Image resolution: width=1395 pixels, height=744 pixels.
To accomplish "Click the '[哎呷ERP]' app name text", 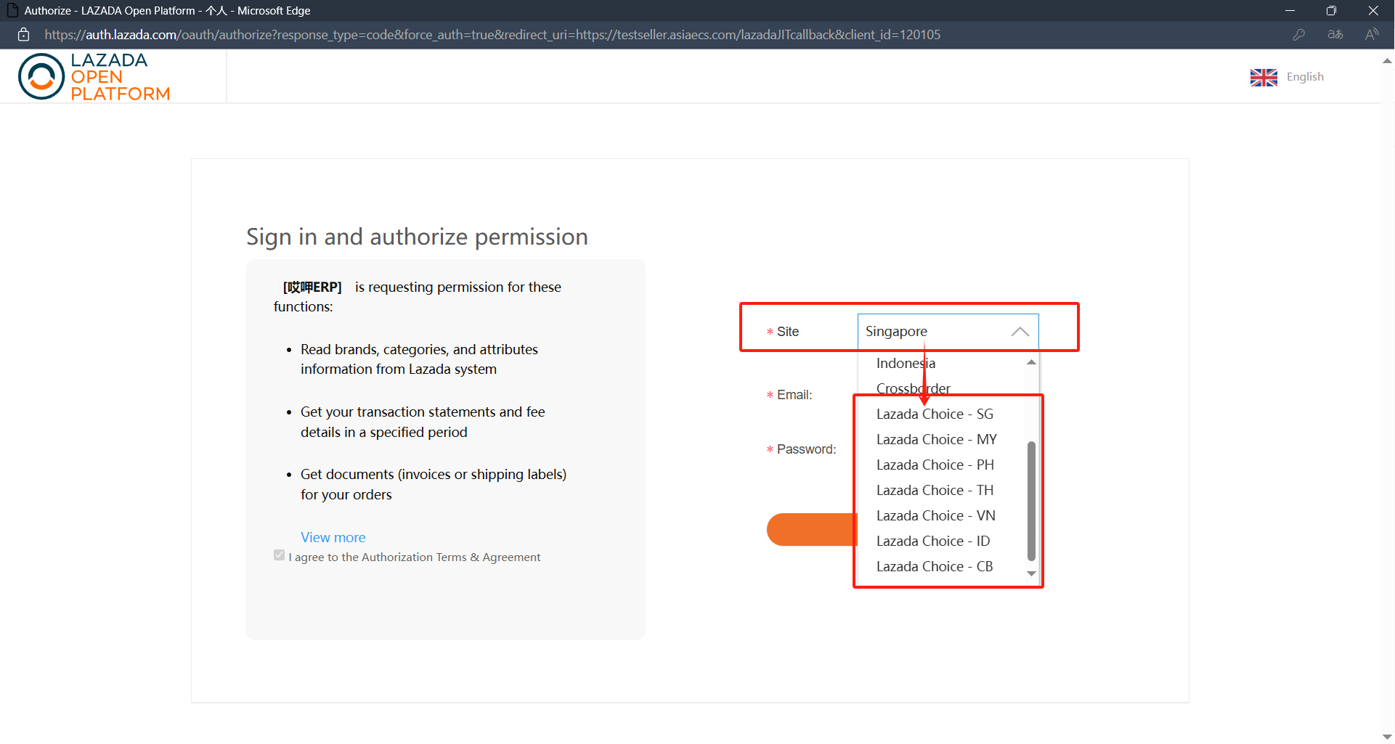I will [312, 287].
